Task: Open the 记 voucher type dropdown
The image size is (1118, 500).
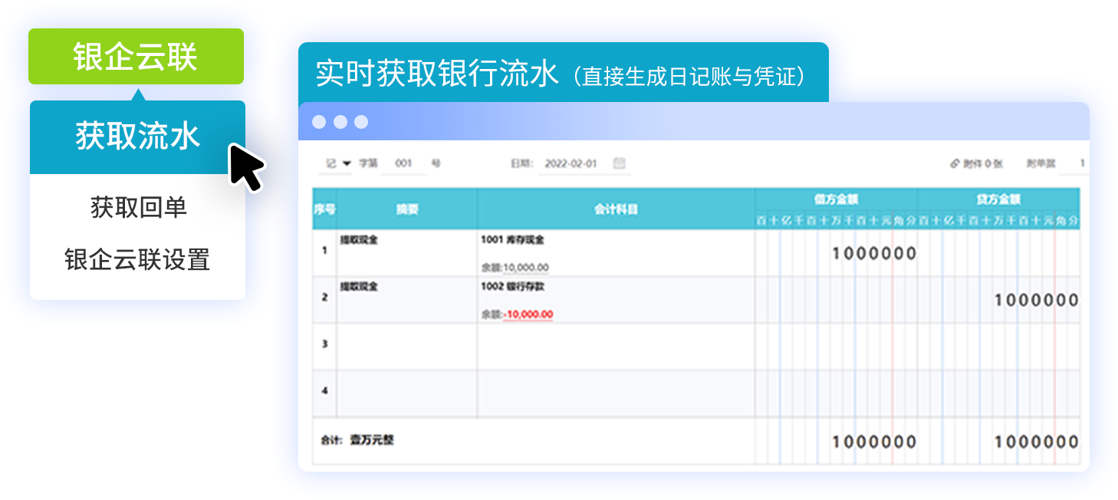Action: coord(337,163)
